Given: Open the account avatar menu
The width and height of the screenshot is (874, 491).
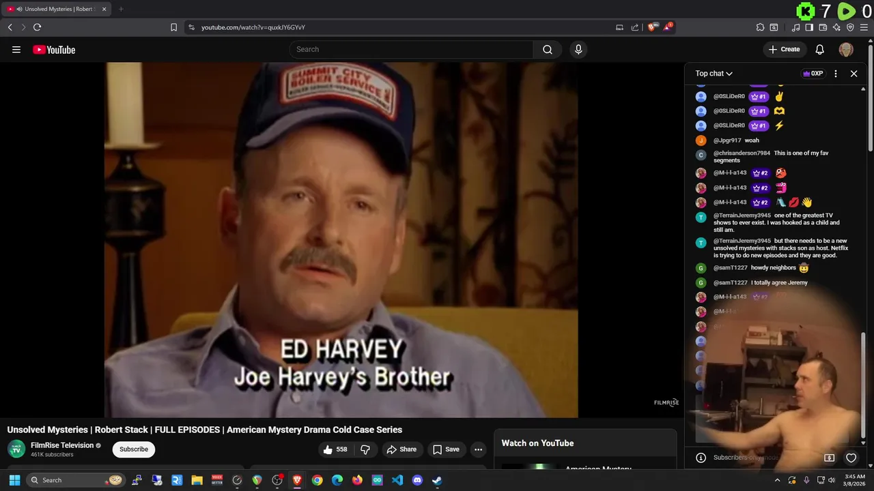Looking at the screenshot, I should [x=846, y=49].
